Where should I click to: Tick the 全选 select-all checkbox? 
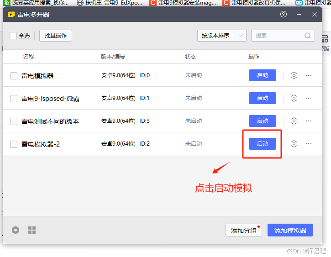point(13,36)
